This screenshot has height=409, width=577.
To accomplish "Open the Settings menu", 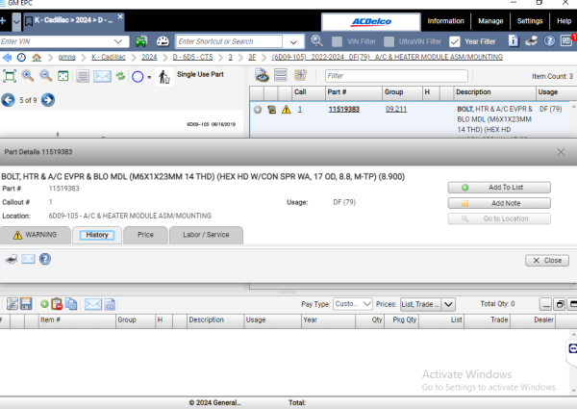I will click(530, 21).
